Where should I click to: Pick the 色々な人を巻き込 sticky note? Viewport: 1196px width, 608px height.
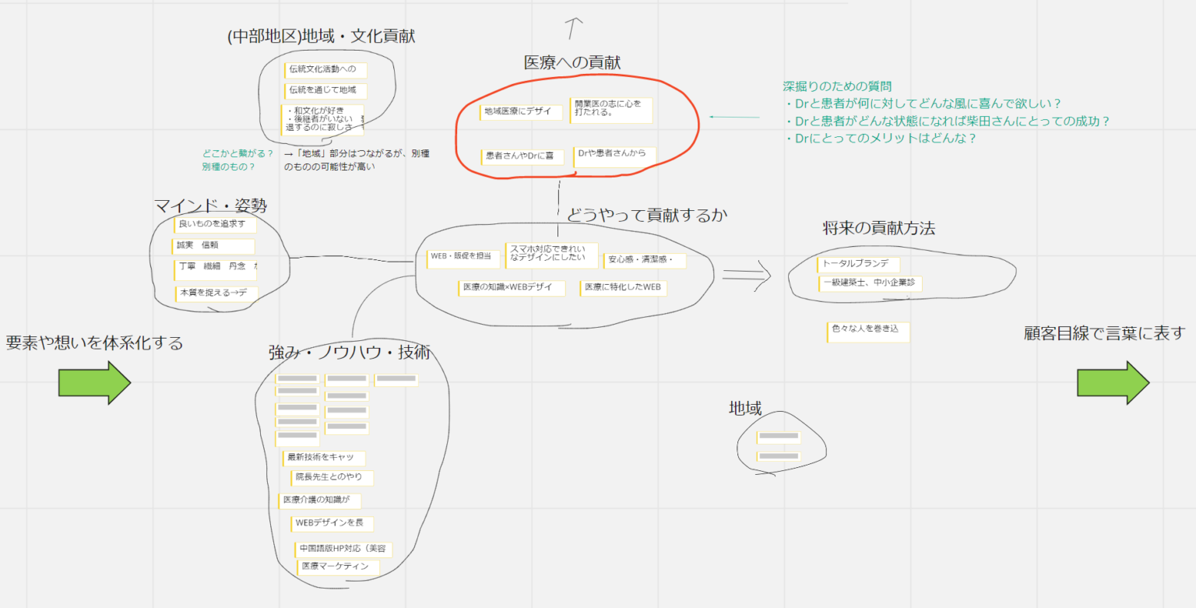tap(867, 331)
